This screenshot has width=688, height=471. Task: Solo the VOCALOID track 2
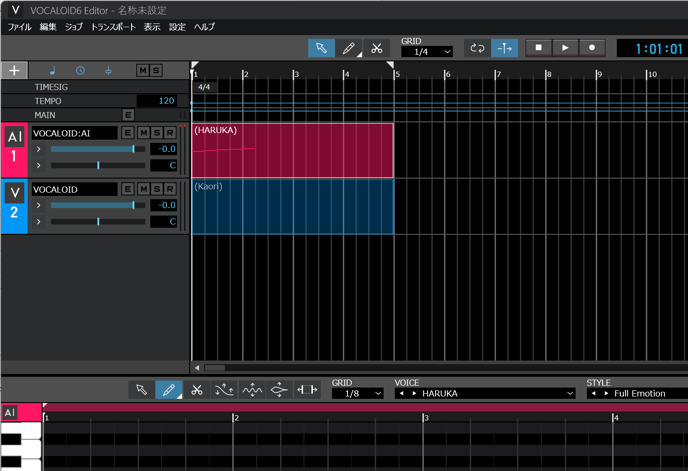coord(157,189)
